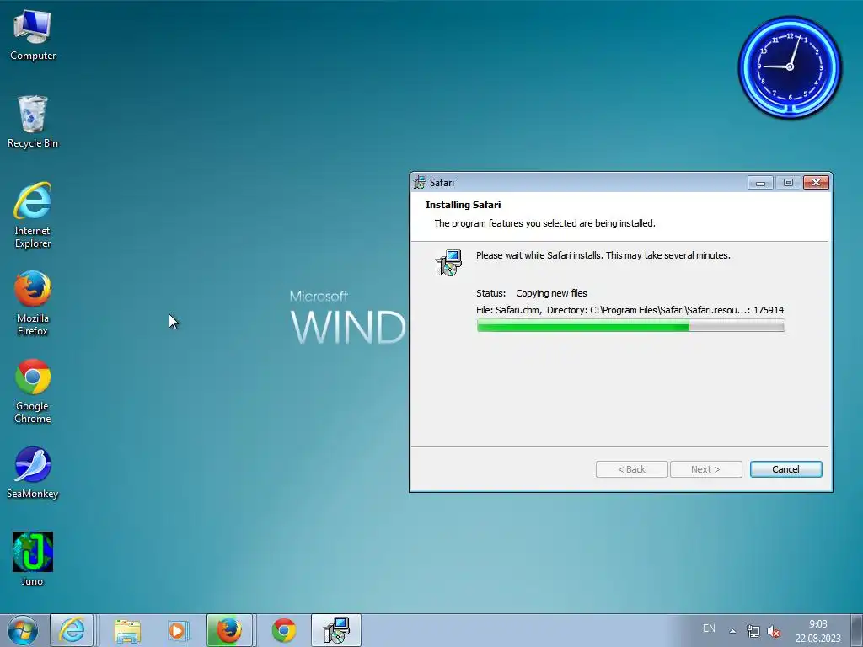This screenshot has height=647, width=863.
Task: Select the SeaMonkey desktop shortcut
Action: click(33, 472)
